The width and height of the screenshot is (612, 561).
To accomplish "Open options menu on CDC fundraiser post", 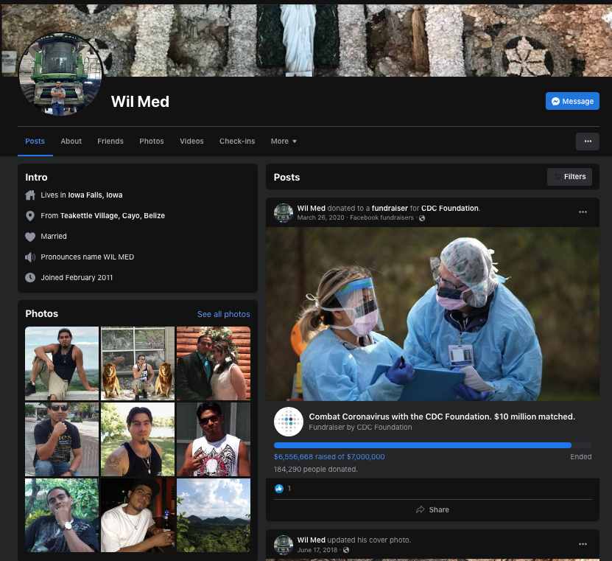I will pyautogui.click(x=583, y=212).
